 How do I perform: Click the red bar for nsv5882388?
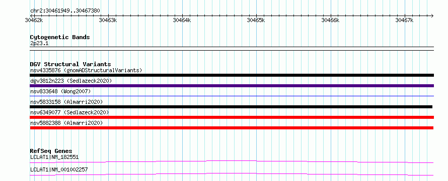point(232,128)
